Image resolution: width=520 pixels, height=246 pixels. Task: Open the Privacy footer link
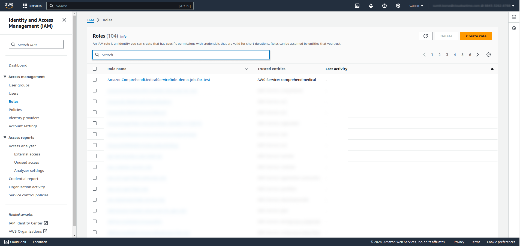459,242
